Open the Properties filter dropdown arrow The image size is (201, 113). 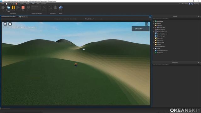[x=200, y=65]
